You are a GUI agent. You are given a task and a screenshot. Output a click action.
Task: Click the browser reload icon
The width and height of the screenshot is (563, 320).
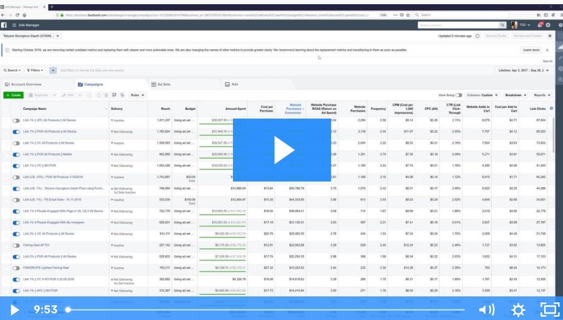(17, 15)
